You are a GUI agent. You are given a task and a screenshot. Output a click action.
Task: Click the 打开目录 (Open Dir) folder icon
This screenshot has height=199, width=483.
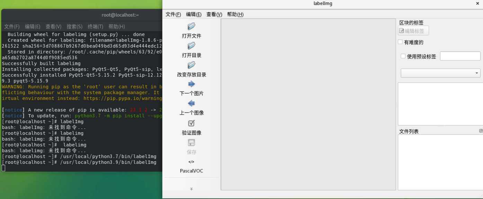pyautogui.click(x=191, y=46)
